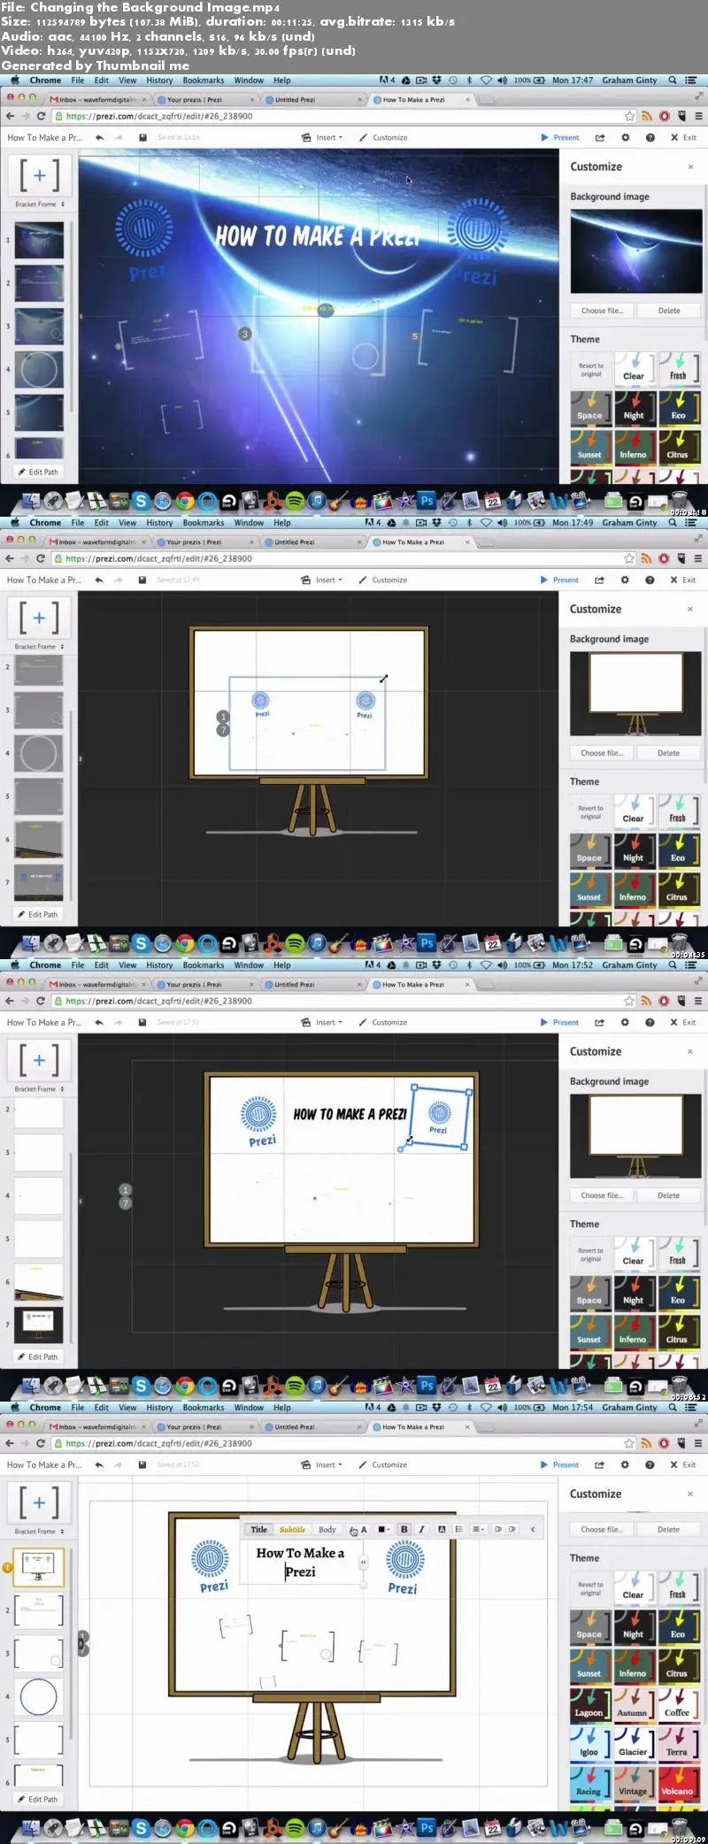The image size is (708, 1844).
Task: Click Choose file in the 17:47 frame
Action: point(602,311)
